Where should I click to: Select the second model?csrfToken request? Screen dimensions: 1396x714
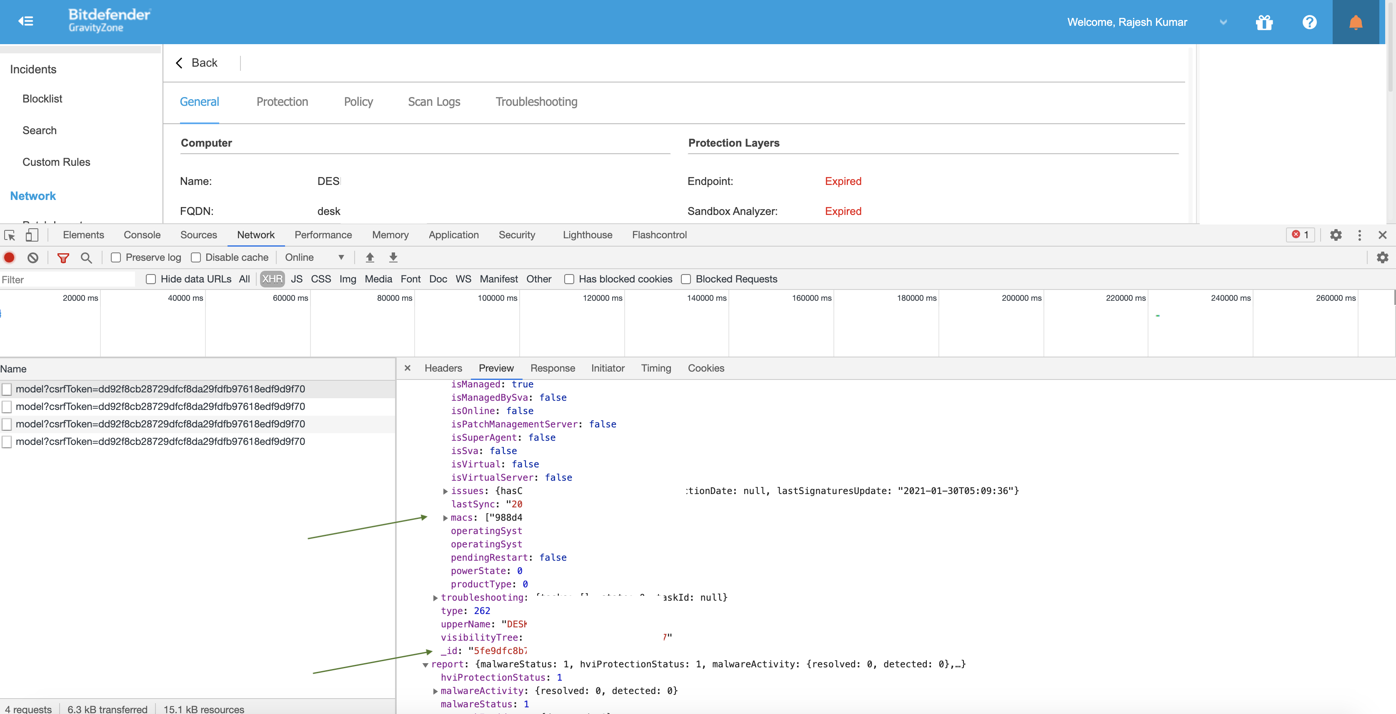click(197, 407)
